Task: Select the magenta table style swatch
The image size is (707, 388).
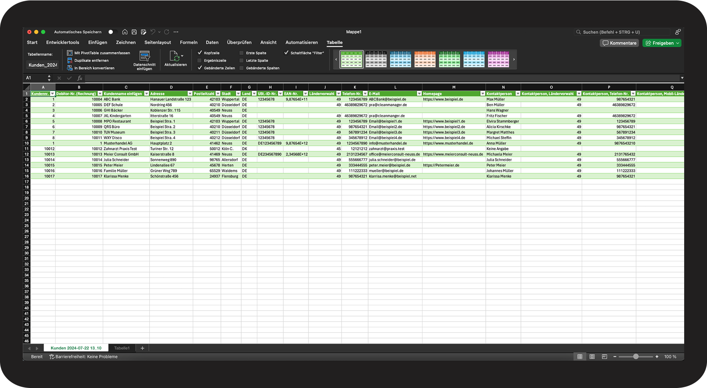Action: click(499, 59)
